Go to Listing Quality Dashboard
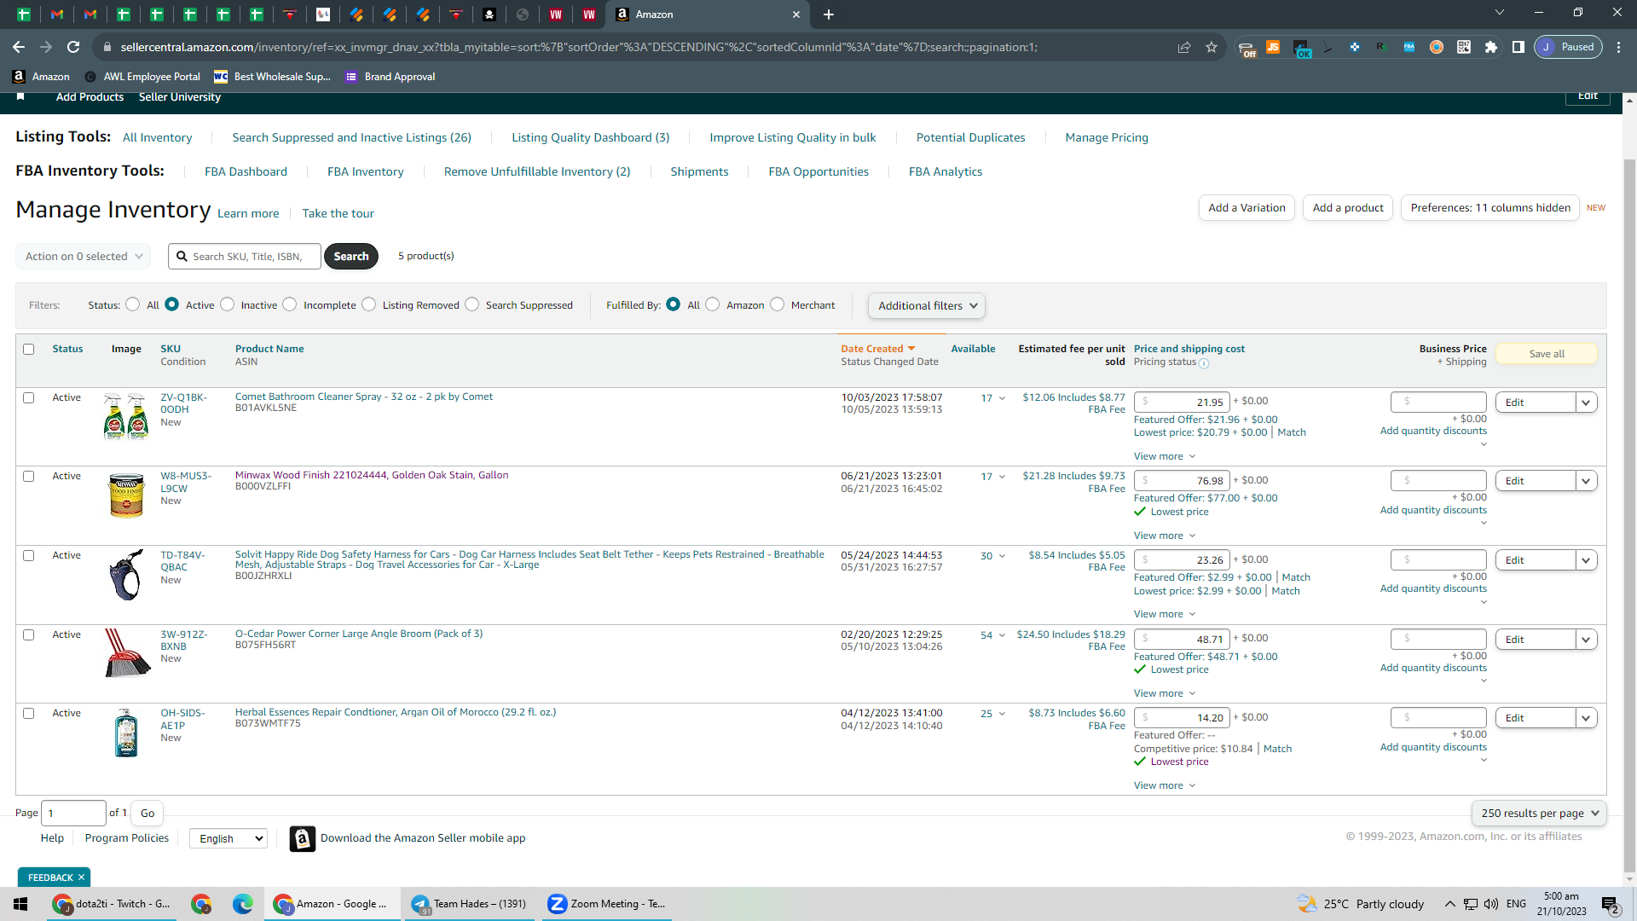The image size is (1637, 921). point(590,137)
